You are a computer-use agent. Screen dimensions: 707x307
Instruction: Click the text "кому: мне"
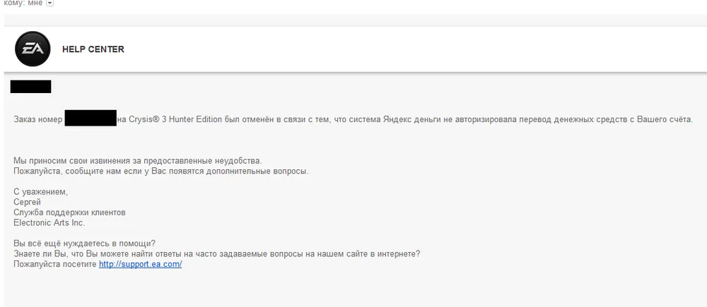click(x=23, y=3)
